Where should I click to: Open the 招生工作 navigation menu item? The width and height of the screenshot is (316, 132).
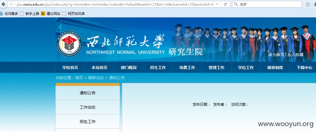point(158,68)
